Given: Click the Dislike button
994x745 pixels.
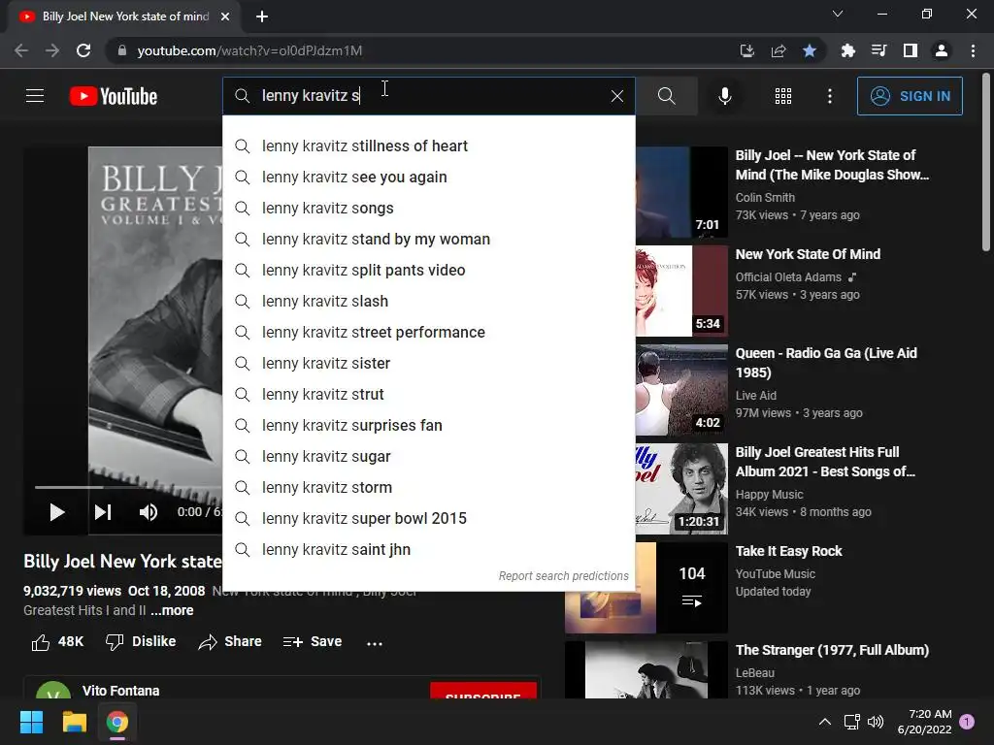Looking at the screenshot, I should 141,642.
